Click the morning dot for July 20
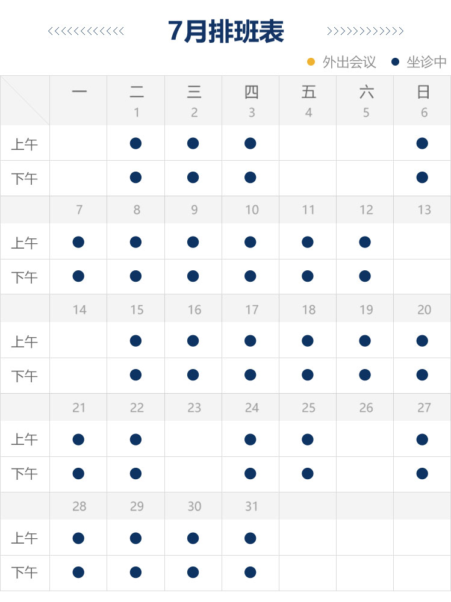 (422, 341)
